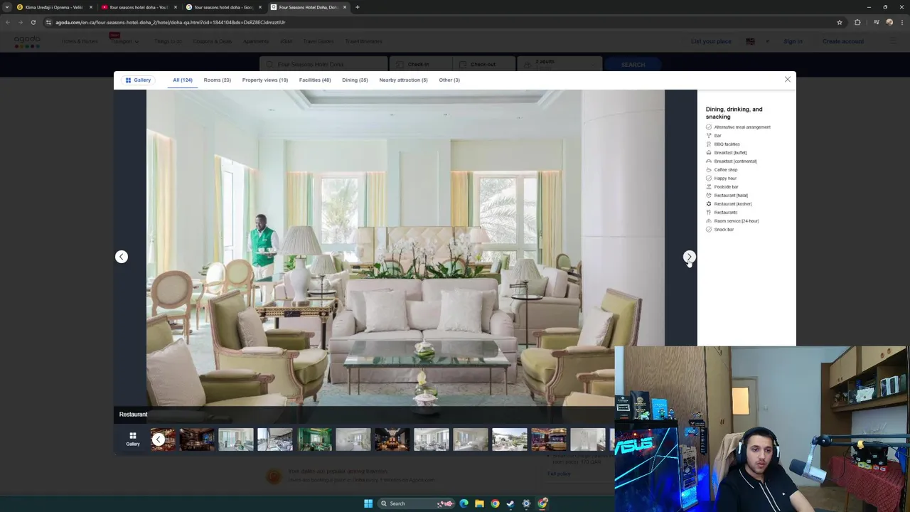The height and width of the screenshot is (512, 910).
Task: Click the List your place link
Action: click(x=711, y=41)
